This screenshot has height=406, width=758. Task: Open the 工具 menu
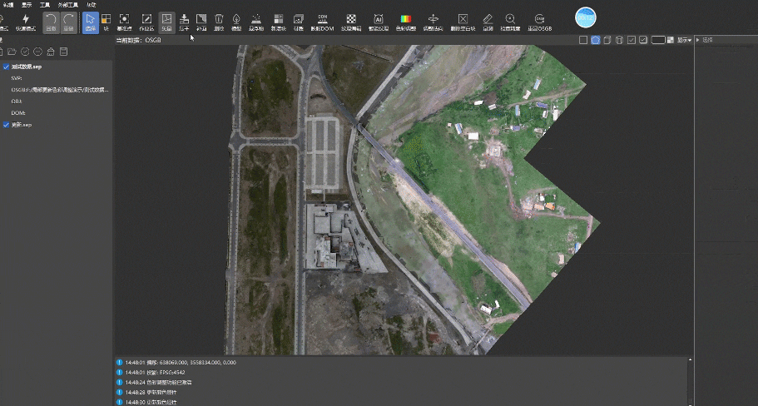pyautogui.click(x=44, y=4)
